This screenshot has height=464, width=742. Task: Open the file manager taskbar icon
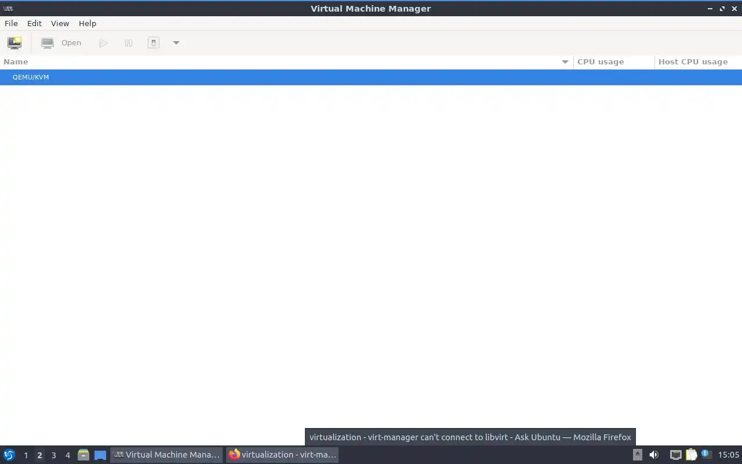83,455
